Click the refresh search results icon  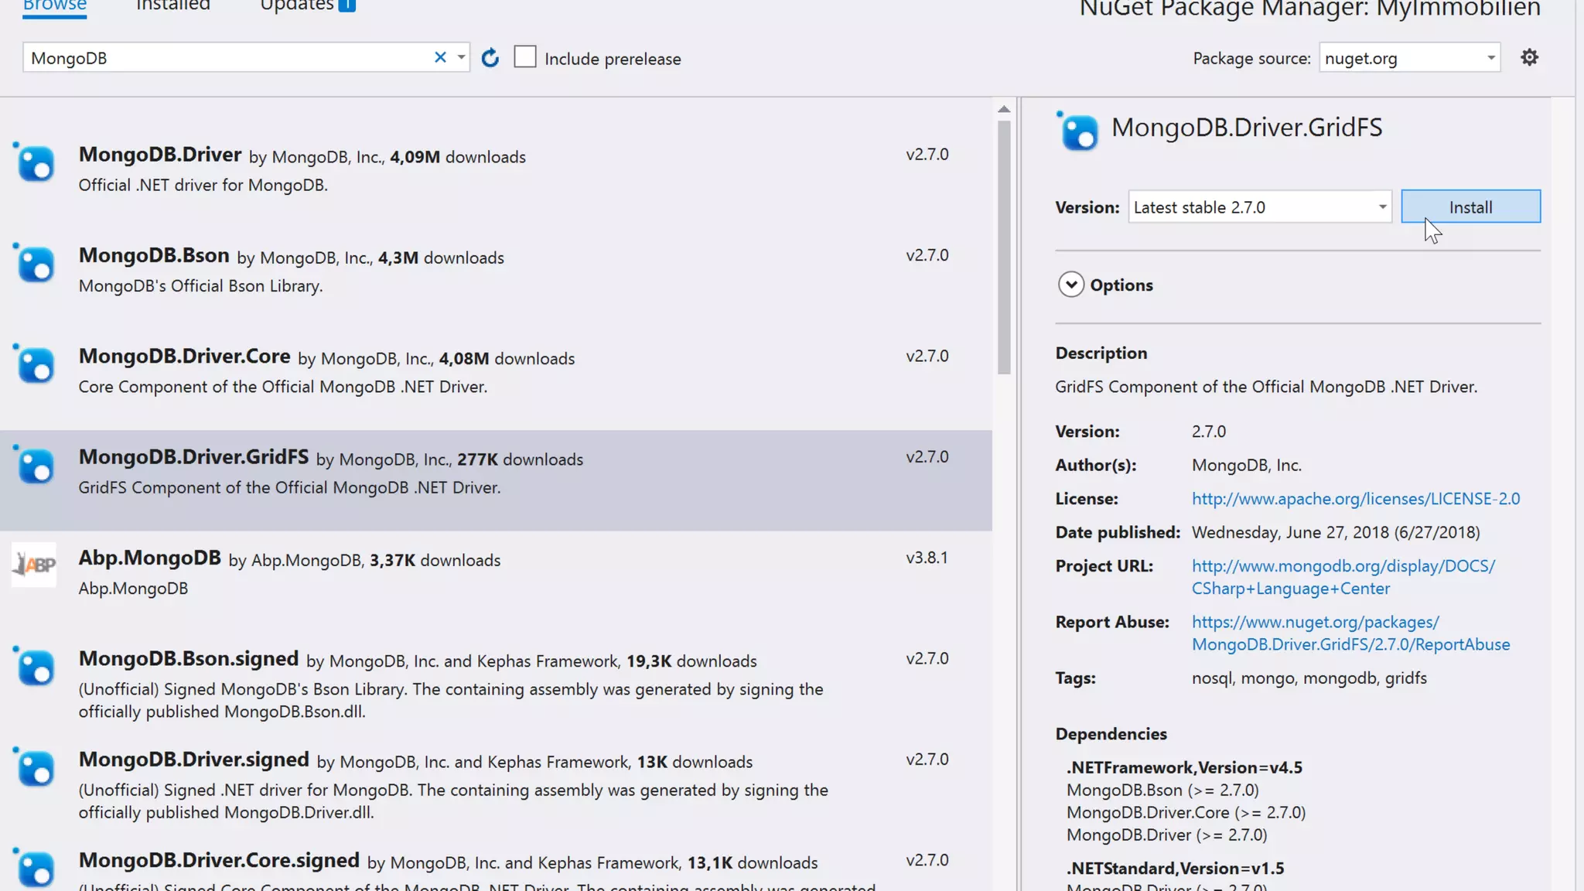[x=490, y=58]
